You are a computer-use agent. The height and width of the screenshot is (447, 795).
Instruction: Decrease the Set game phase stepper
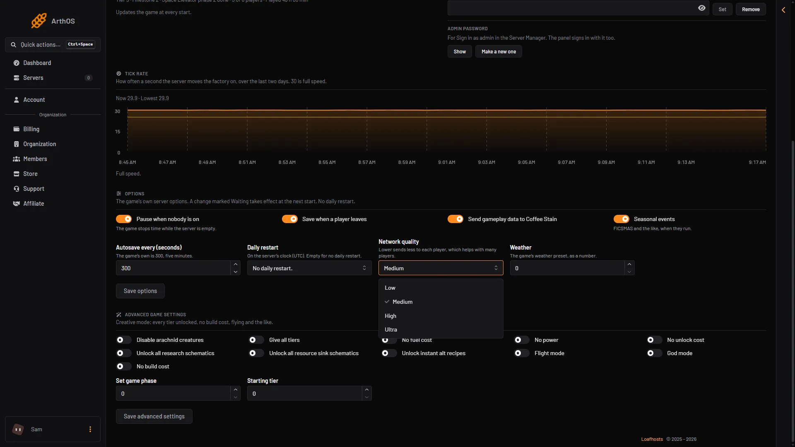click(236, 397)
